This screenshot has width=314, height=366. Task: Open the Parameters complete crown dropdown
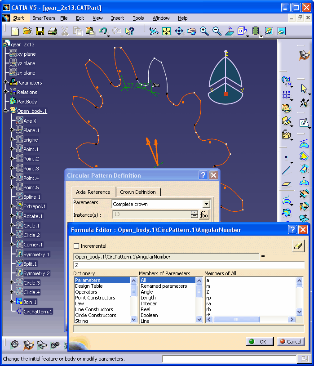[x=206, y=204]
